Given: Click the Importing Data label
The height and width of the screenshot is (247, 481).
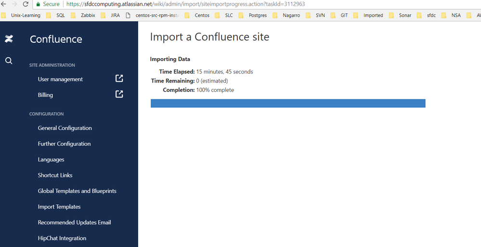Looking at the screenshot, I should point(170,59).
